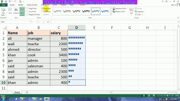Expand the sparkline style gallery More arrow

111,14
